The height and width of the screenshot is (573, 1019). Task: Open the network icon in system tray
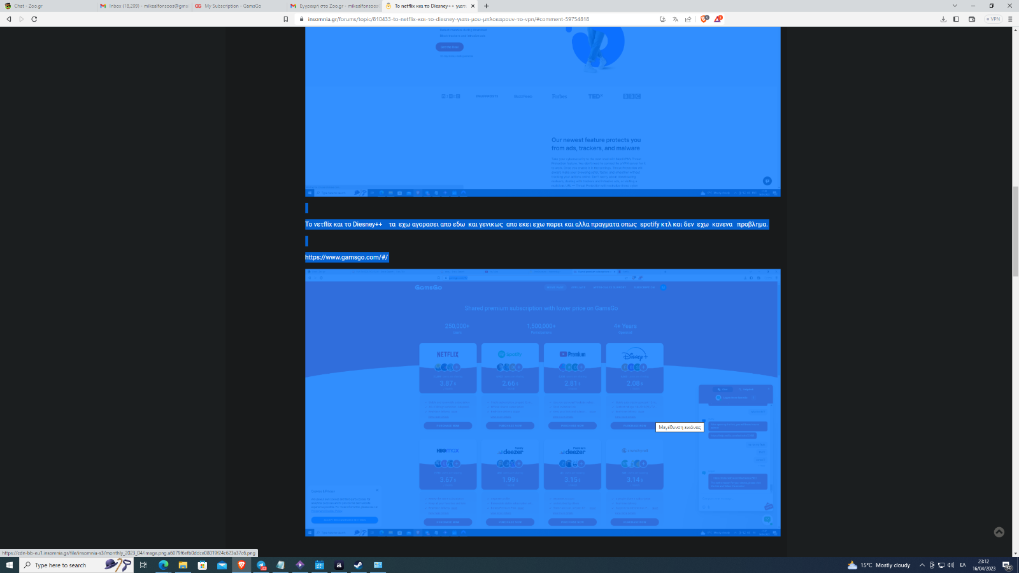(941, 565)
